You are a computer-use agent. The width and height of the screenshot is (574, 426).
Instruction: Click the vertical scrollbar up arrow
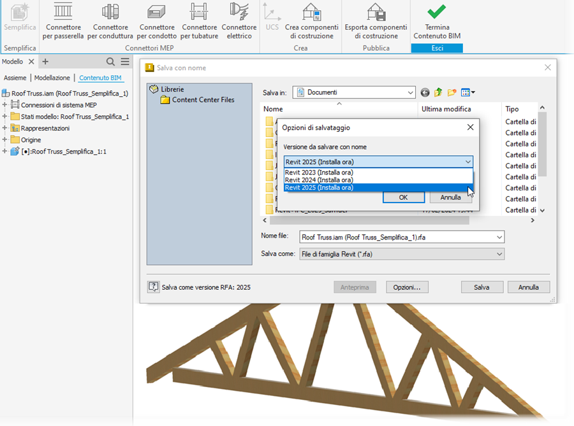pyautogui.click(x=542, y=108)
